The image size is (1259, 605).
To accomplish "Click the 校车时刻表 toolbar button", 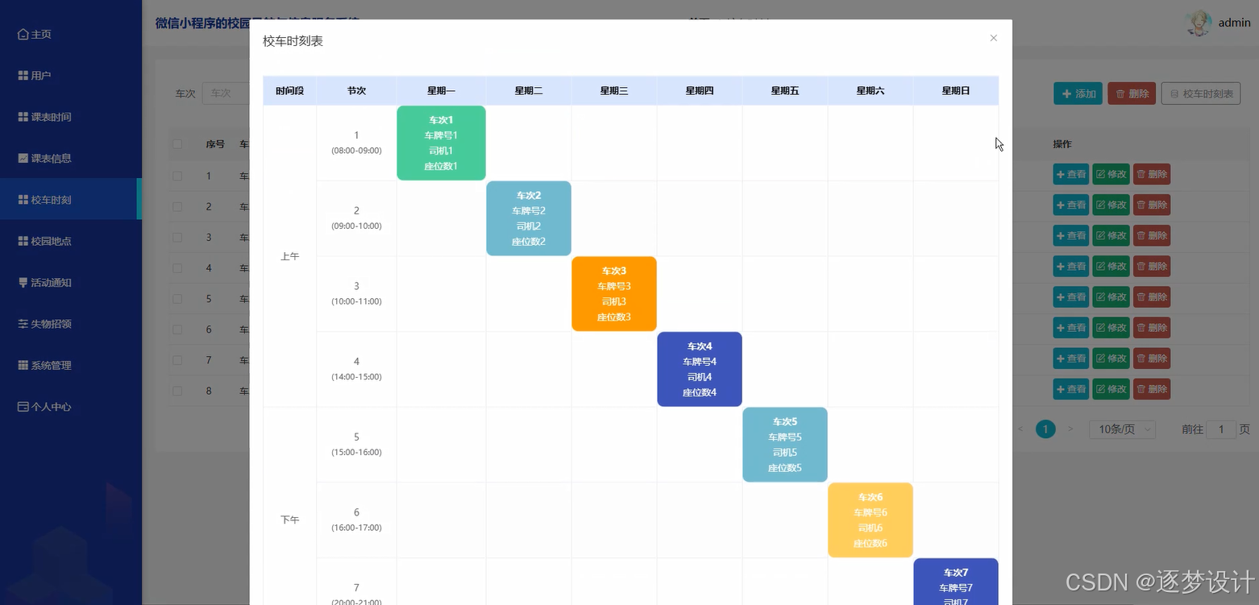I will [x=1201, y=93].
